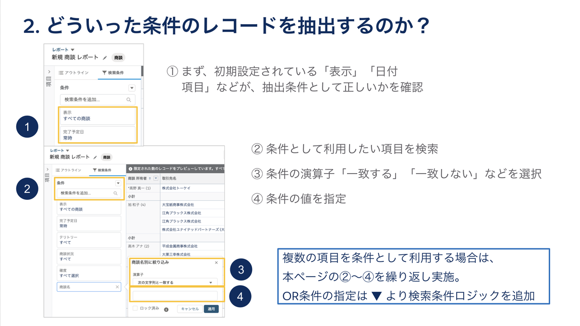Switch to アウトライン tab in the lower panel
Screen dimensions: 580x326
(x=68, y=170)
